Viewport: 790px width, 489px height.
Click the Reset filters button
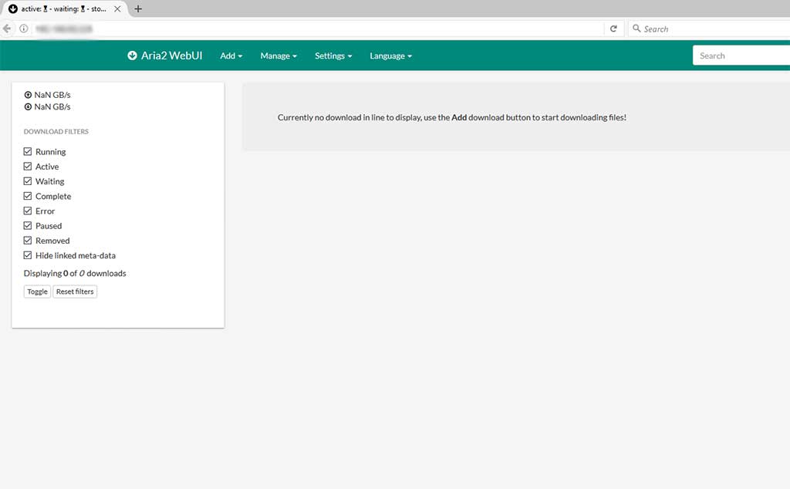tap(75, 292)
